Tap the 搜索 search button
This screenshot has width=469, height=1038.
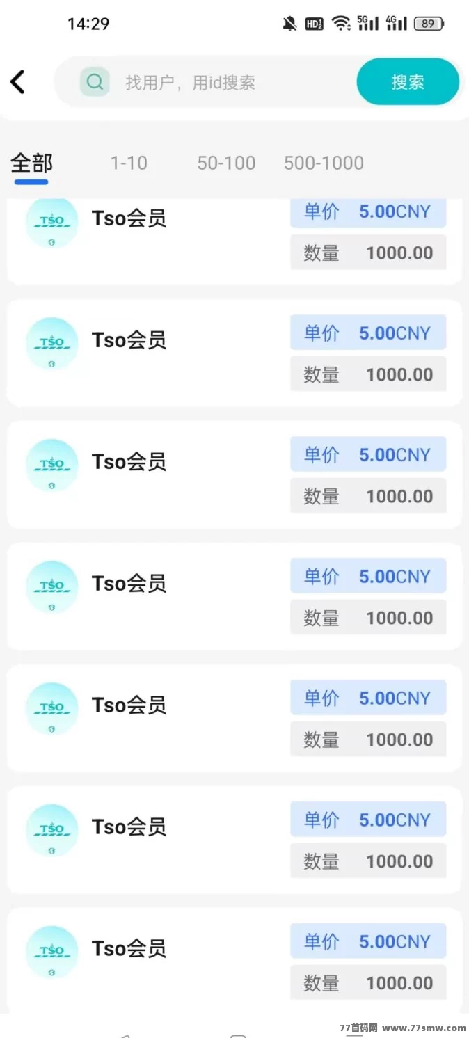click(408, 81)
